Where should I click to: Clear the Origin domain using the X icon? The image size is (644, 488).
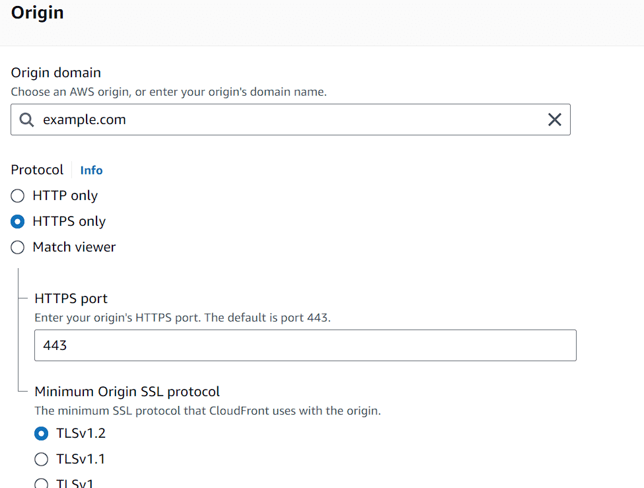[x=555, y=120]
